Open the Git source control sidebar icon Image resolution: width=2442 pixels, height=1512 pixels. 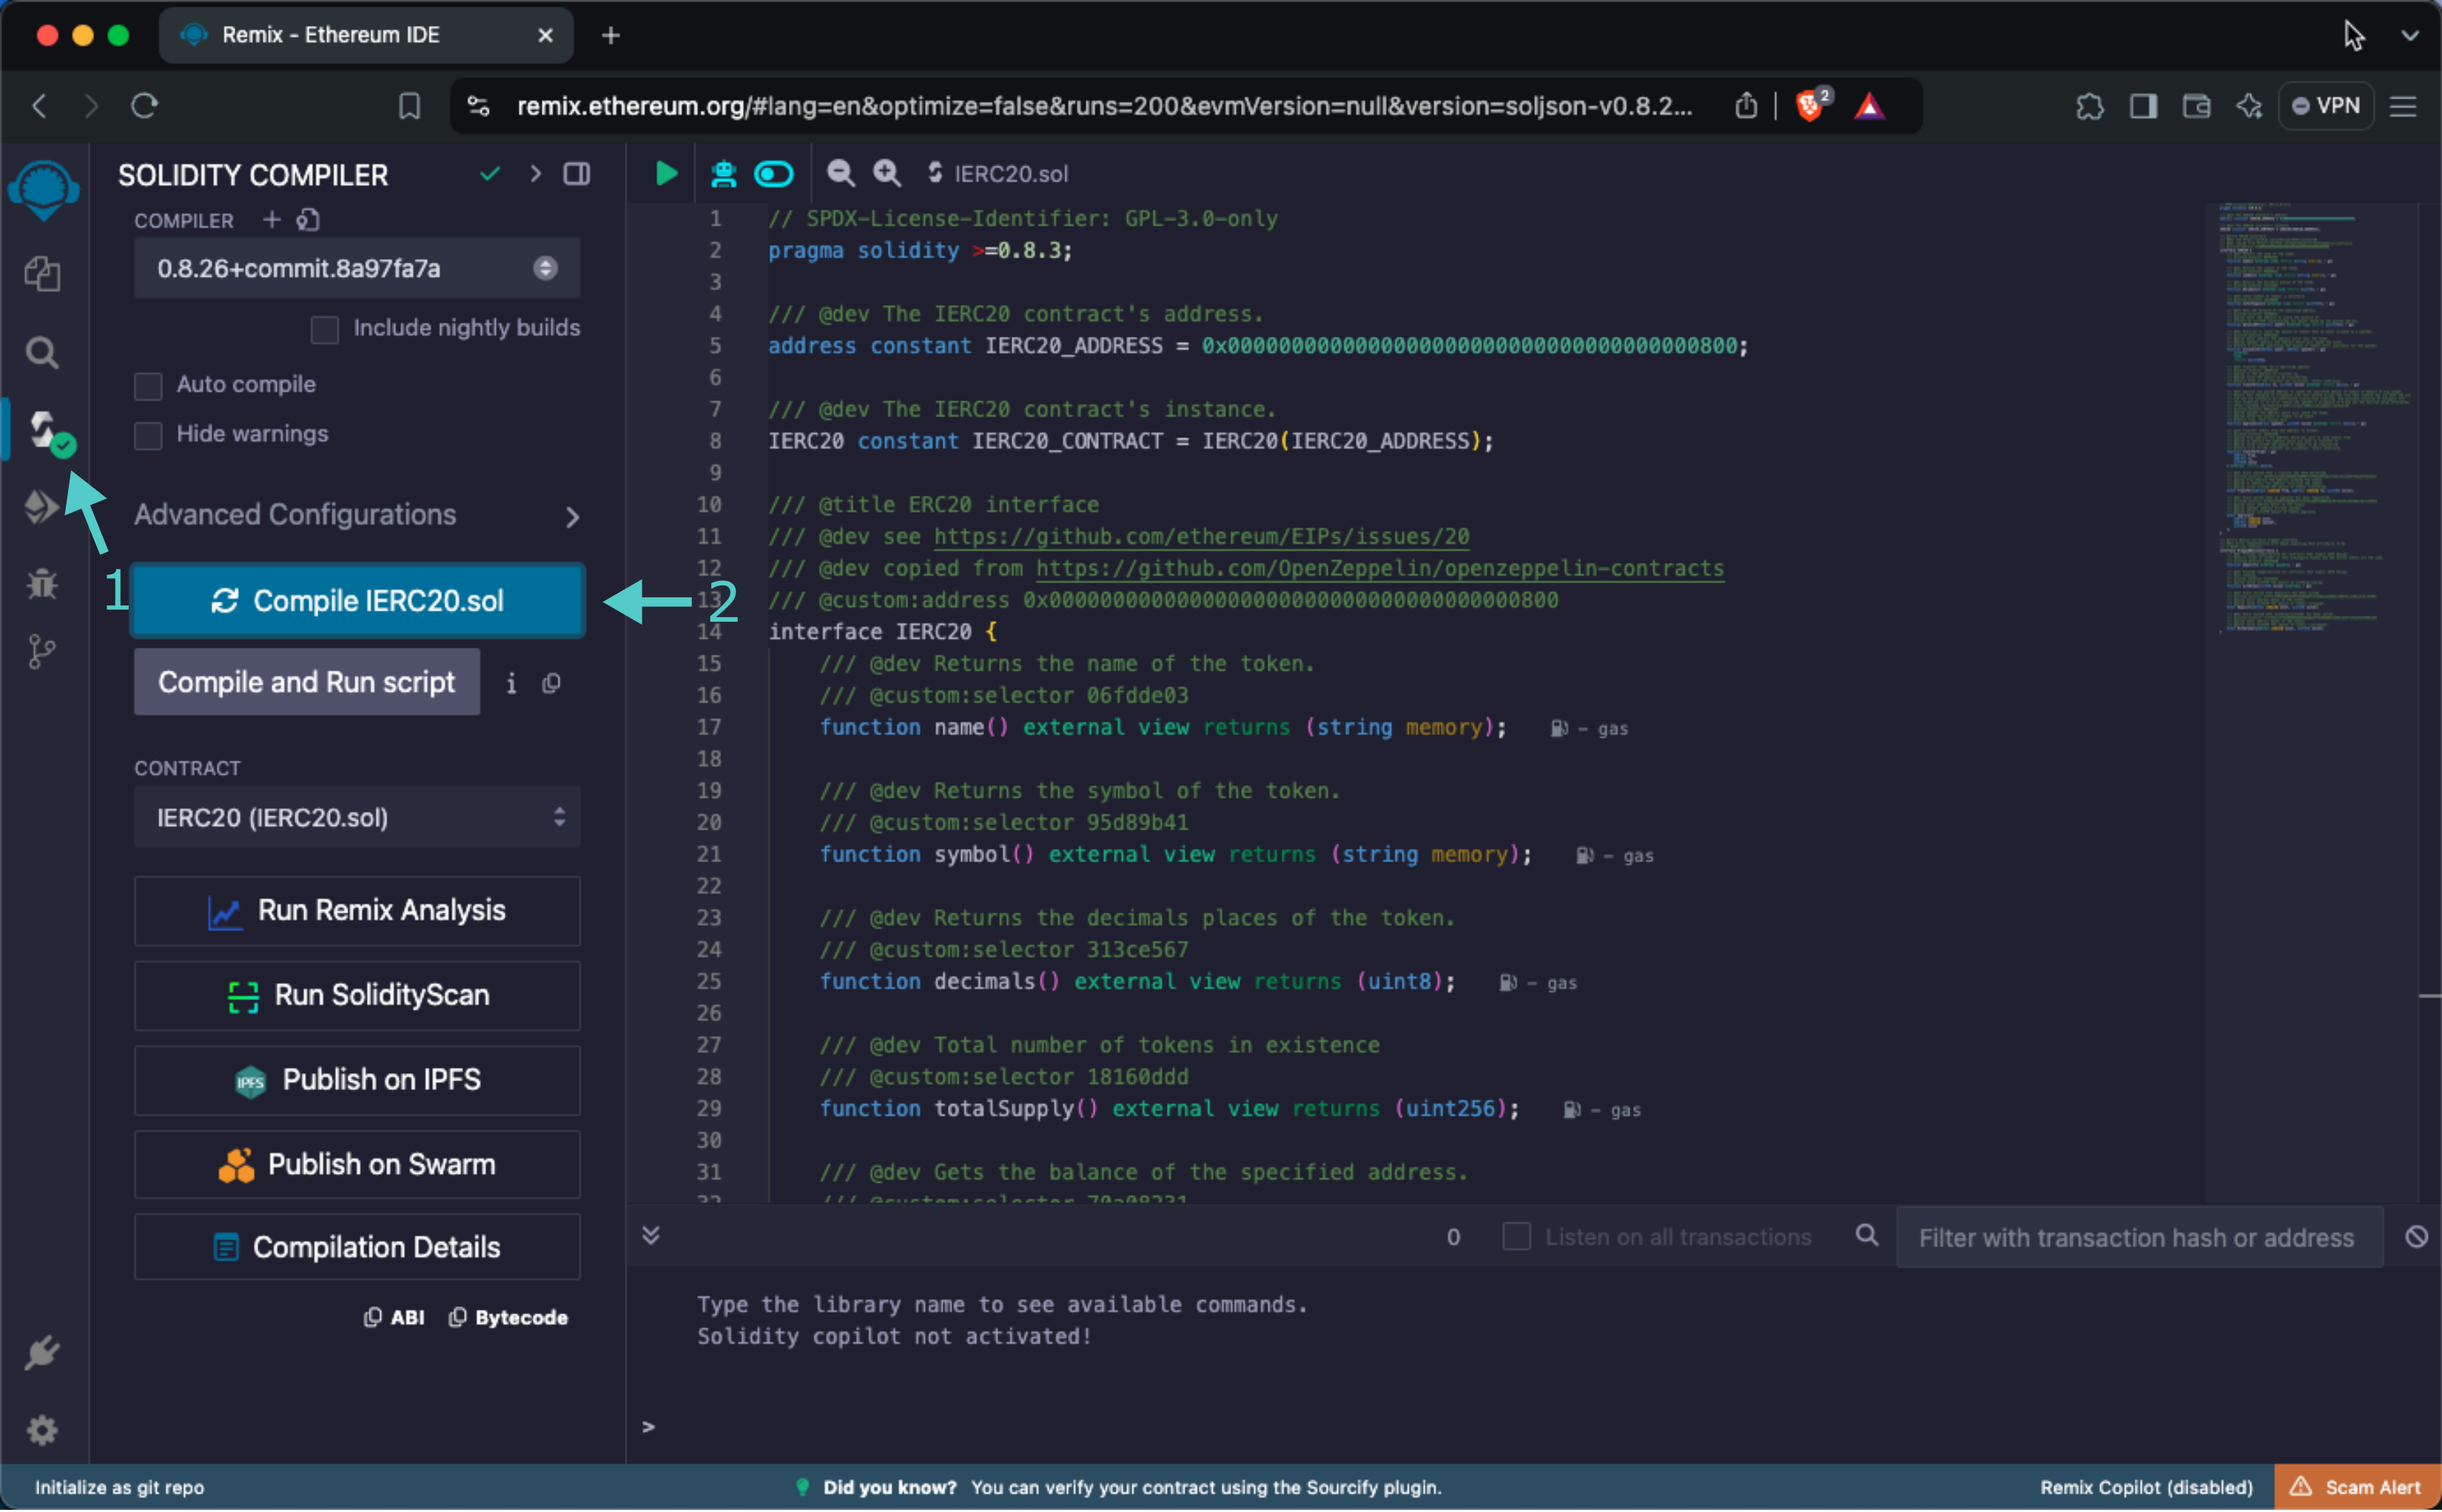(42, 652)
